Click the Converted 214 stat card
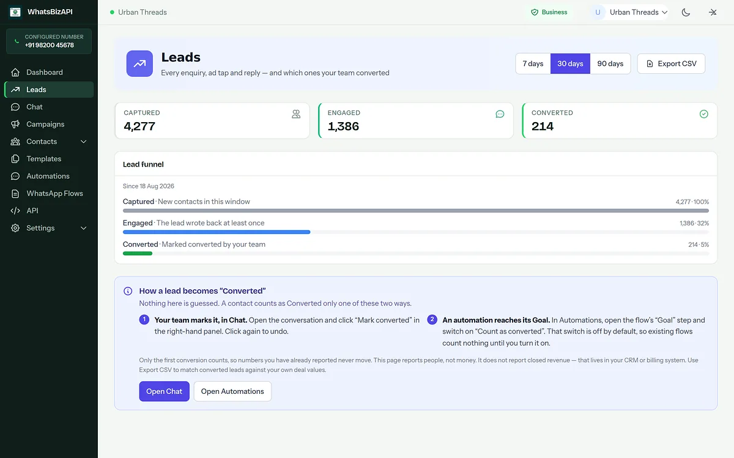This screenshot has width=734, height=458. point(620,120)
